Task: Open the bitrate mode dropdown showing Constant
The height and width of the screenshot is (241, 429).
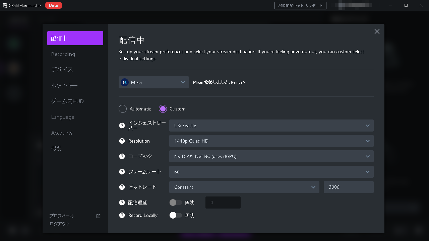Action: pyautogui.click(x=244, y=187)
